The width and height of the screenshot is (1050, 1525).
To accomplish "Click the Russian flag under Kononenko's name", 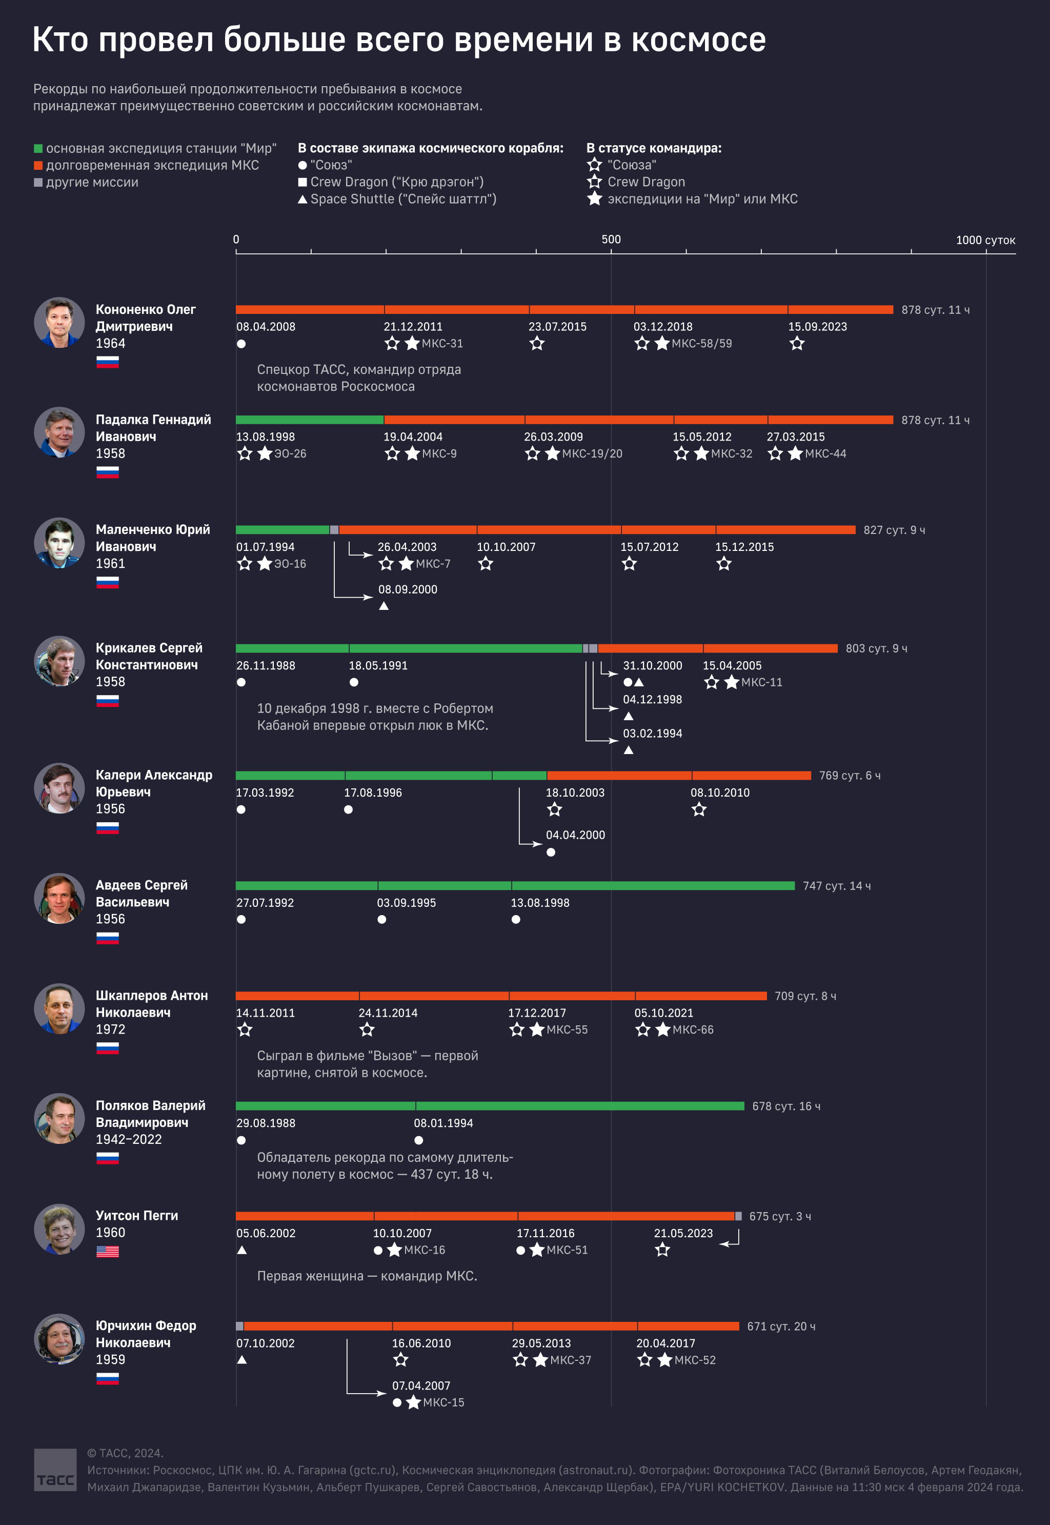I will 107,361.
